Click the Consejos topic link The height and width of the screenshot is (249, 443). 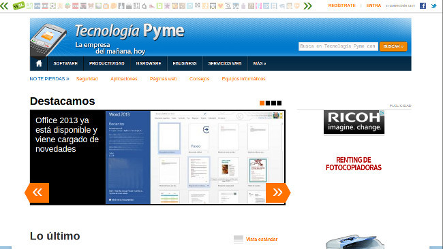coord(200,79)
